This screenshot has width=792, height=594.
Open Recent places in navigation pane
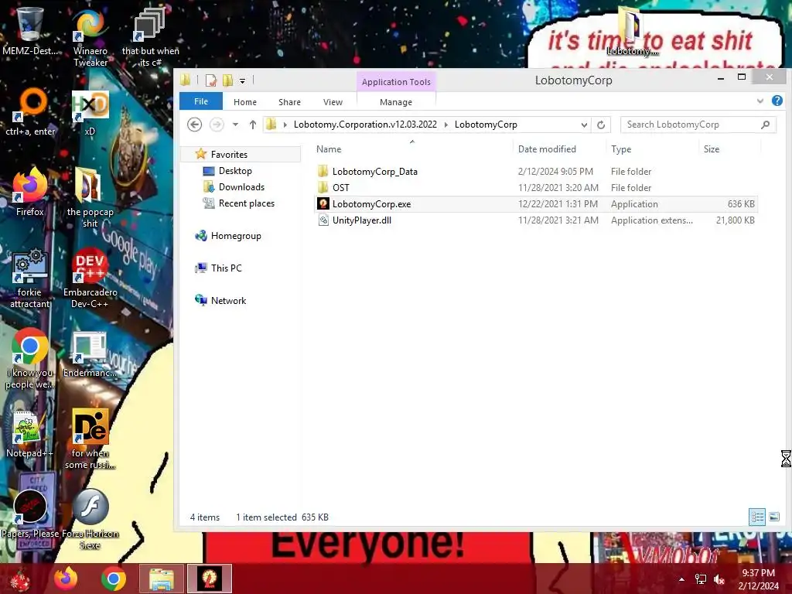tap(247, 203)
